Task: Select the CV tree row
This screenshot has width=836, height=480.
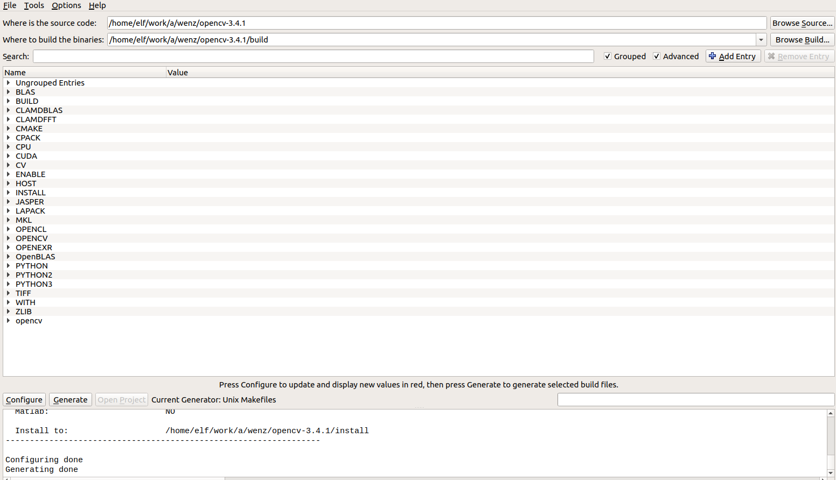Action: tap(419, 165)
